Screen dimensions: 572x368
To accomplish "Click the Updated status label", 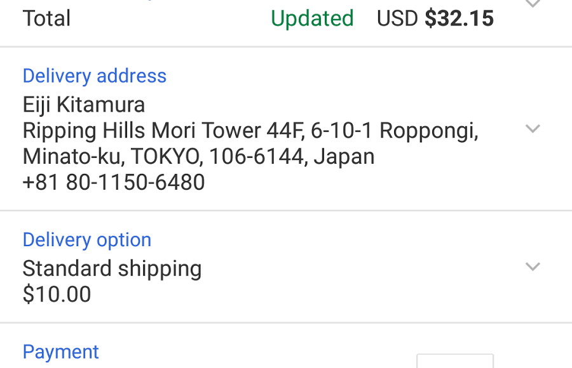I will click(311, 18).
